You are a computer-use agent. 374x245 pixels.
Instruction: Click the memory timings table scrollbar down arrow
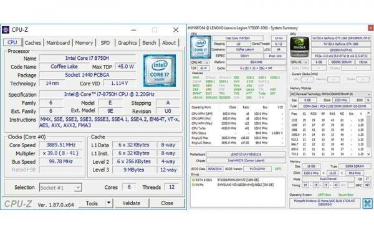[369, 154]
